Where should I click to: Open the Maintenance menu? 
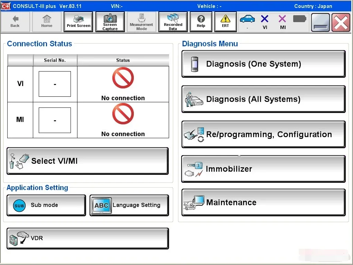(263, 202)
